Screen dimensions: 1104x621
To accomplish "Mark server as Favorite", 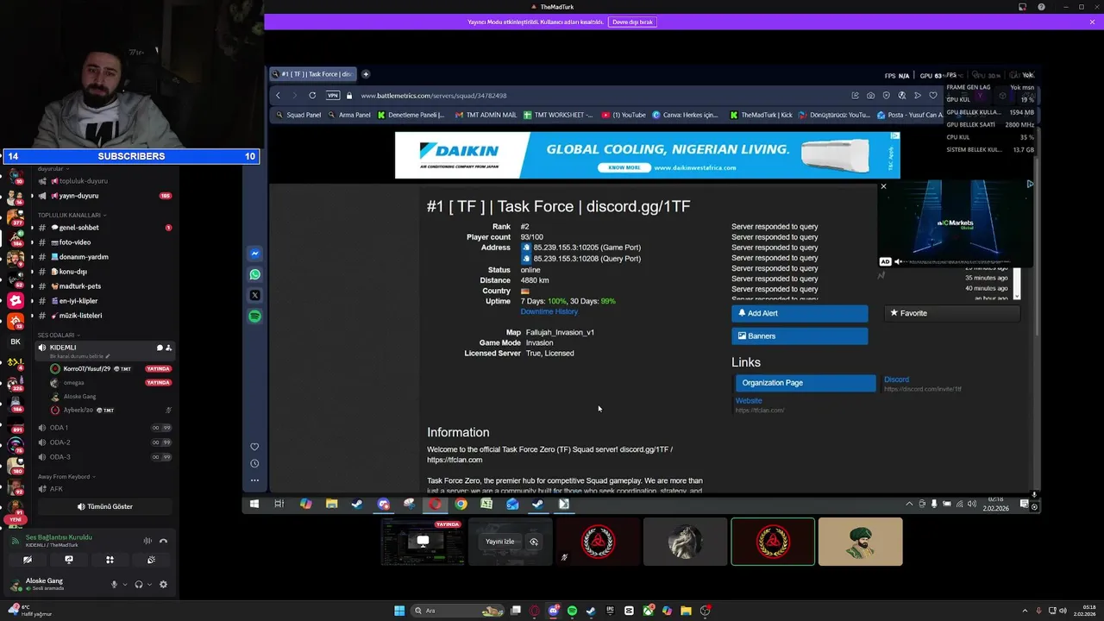I will pos(952,313).
